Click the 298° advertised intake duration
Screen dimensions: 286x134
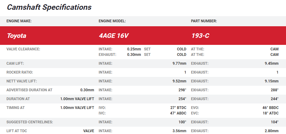(x=182, y=90)
